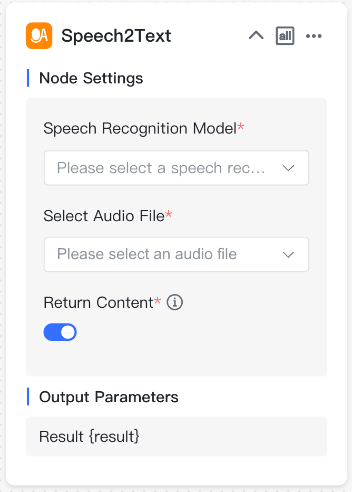Image resolution: width=352 pixels, height=492 pixels.
Task: Click the Speech Recognition Model label
Action: pyautogui.click(x=140, y=129)
